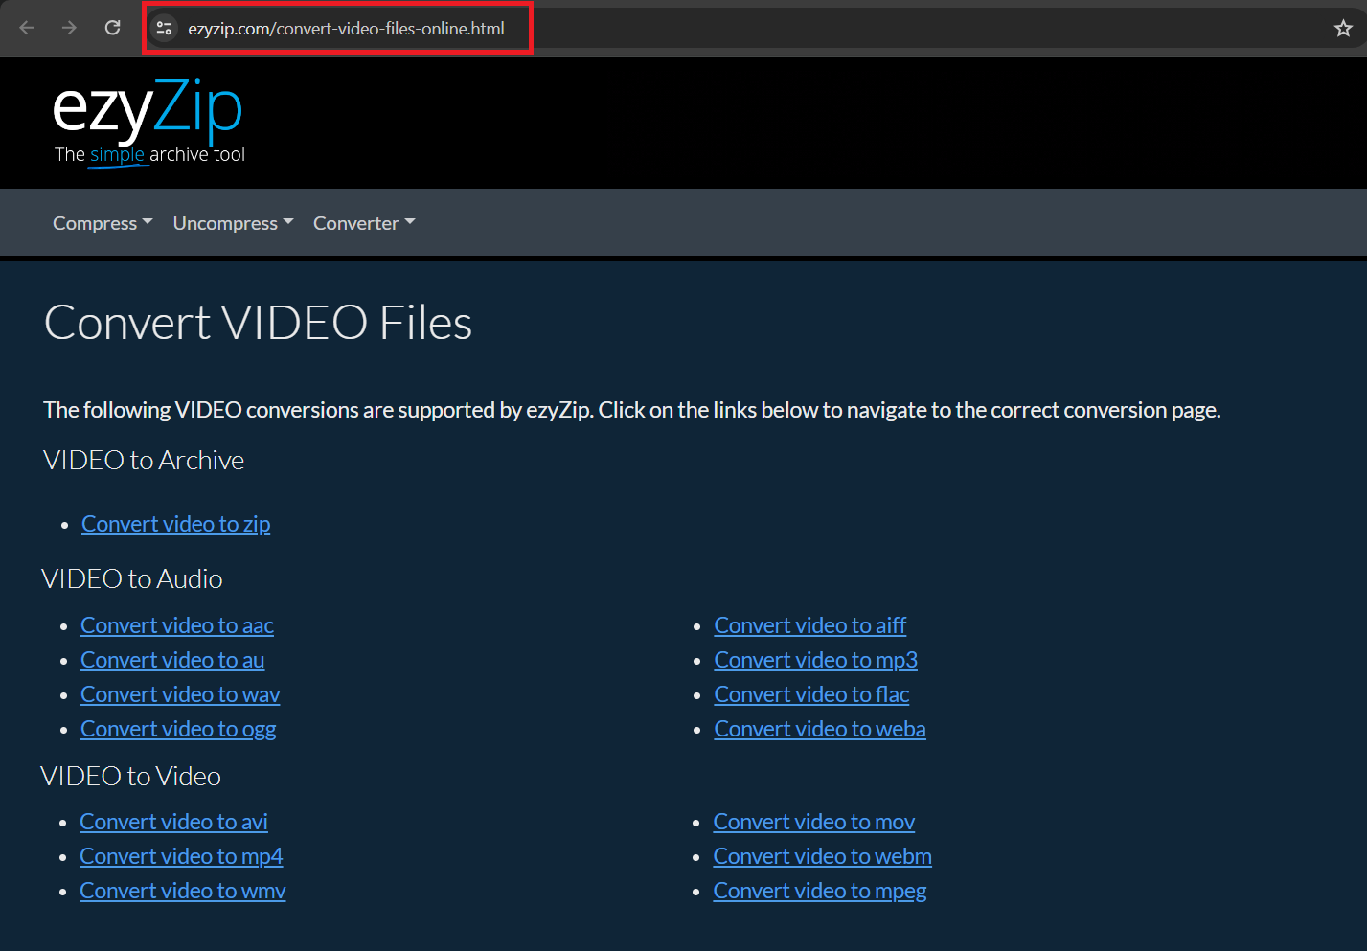Click the ezyZip logo

[x=148, y=122]
